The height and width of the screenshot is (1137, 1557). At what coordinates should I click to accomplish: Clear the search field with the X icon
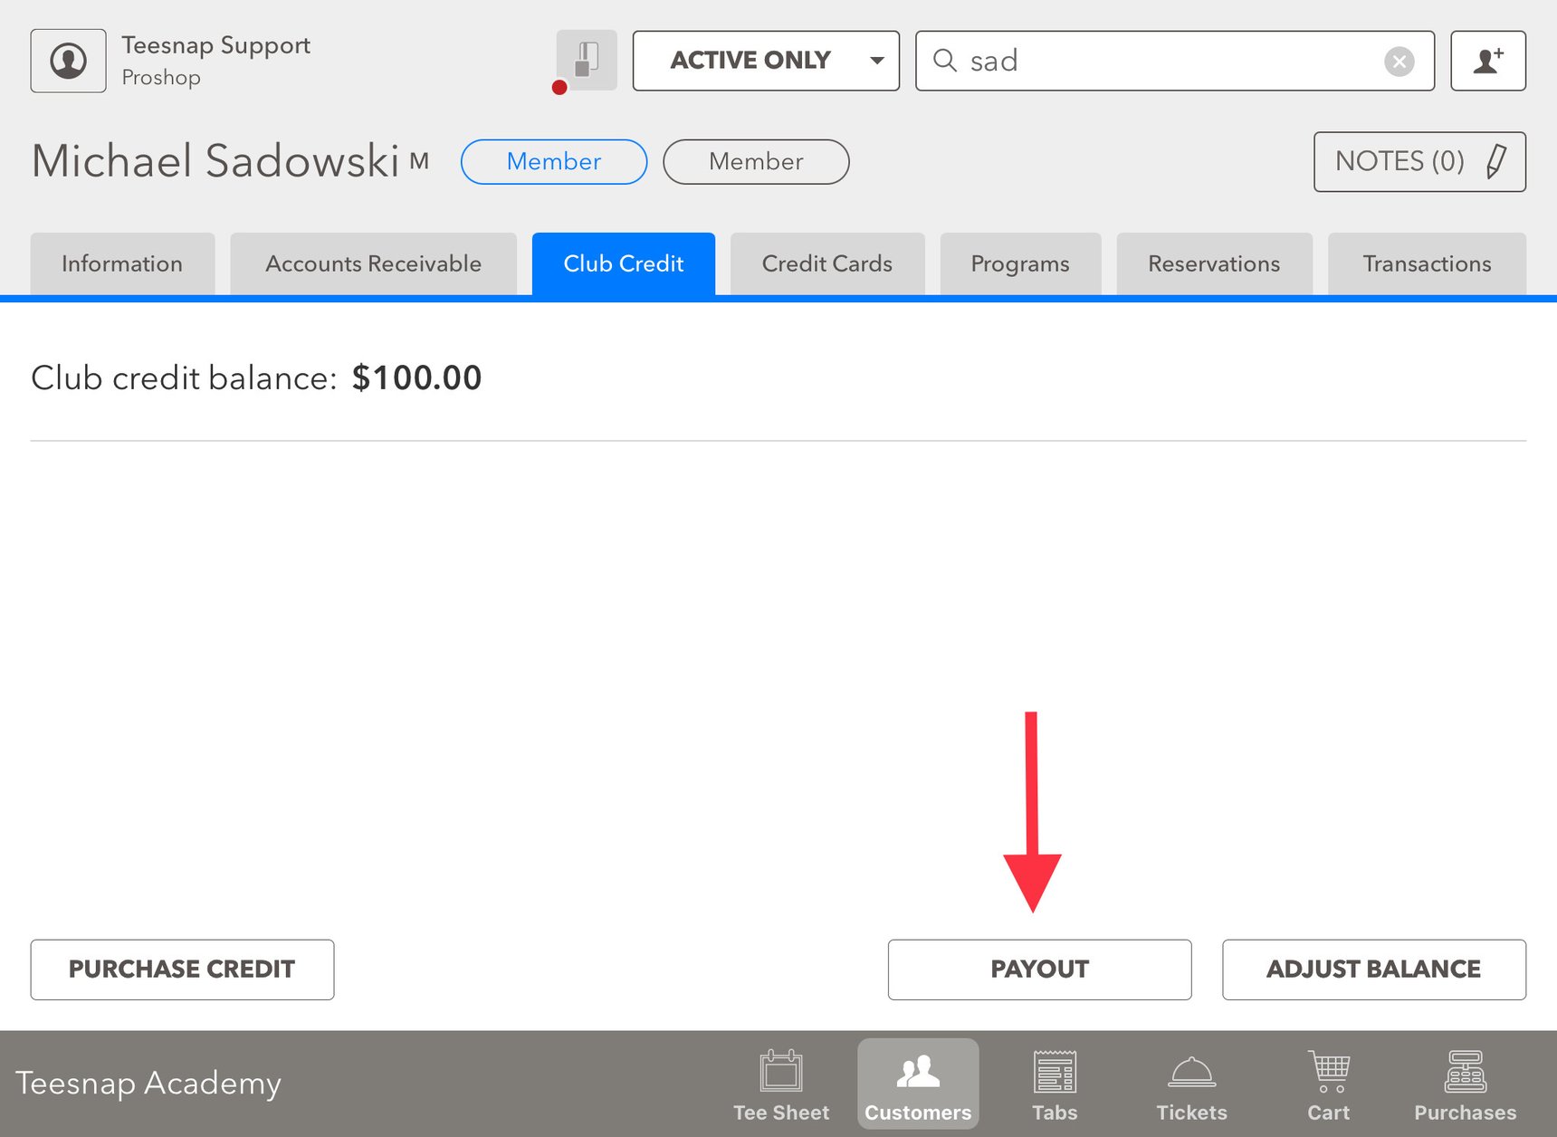click(x=1399, y=61)
